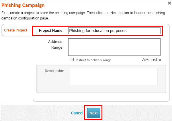
Task: Click the gray Description section background
Action: coord(53,84)
